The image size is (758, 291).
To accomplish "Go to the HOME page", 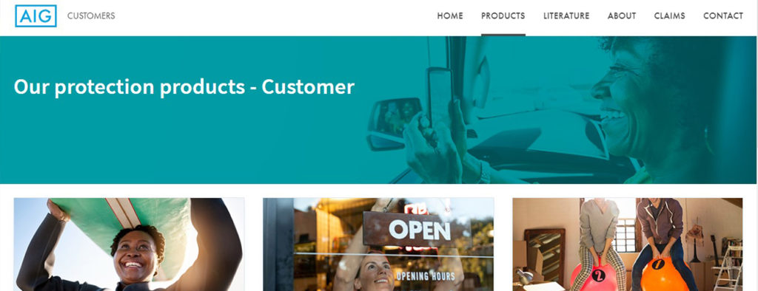I will tap(450, 16).
